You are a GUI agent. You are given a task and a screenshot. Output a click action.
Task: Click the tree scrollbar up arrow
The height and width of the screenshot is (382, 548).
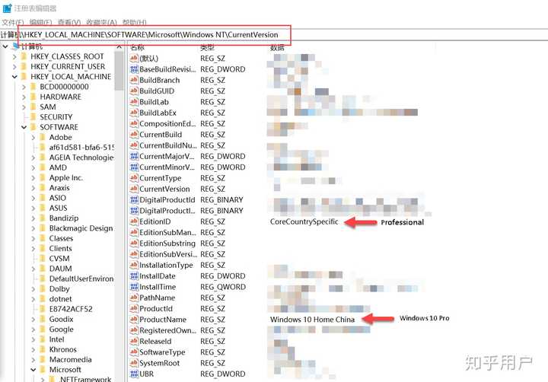(119, 46)
